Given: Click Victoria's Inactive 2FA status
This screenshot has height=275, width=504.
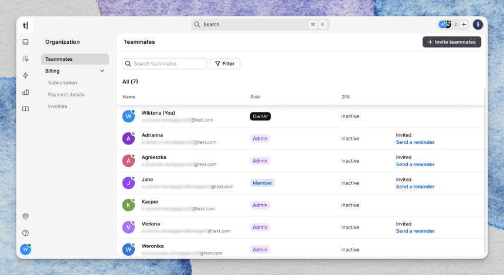Looking at the screenshot, I should 350,227.
